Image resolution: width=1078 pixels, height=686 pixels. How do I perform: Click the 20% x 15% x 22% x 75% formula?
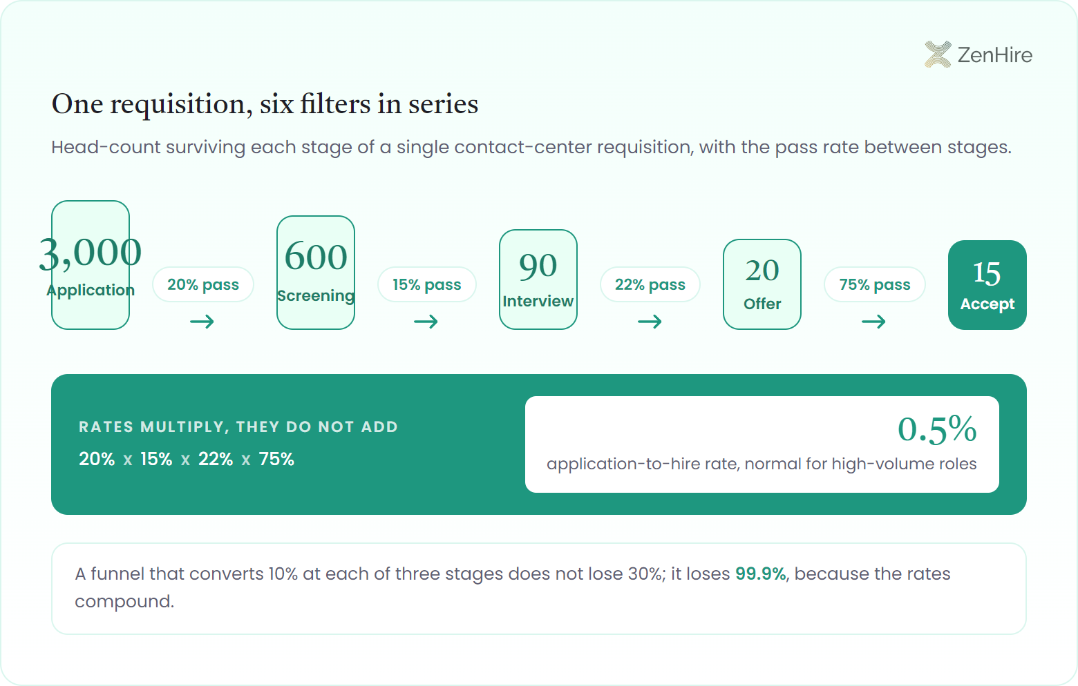click(x=187, y=459)
